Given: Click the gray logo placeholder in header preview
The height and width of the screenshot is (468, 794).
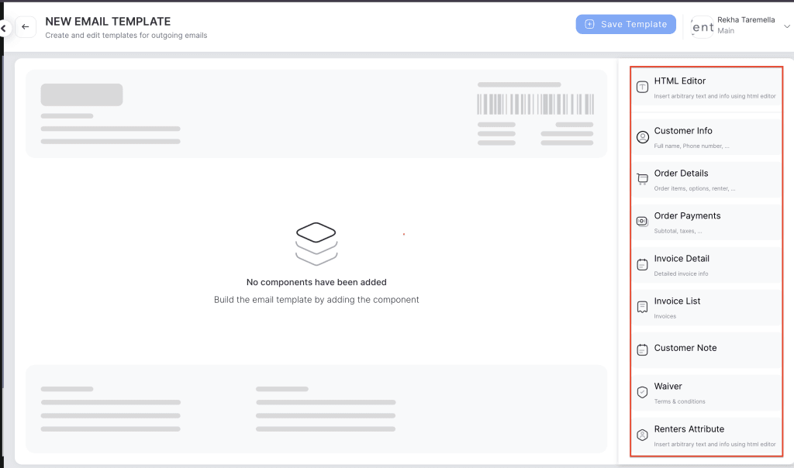Looking at the screenshot, I should (81, 95).
